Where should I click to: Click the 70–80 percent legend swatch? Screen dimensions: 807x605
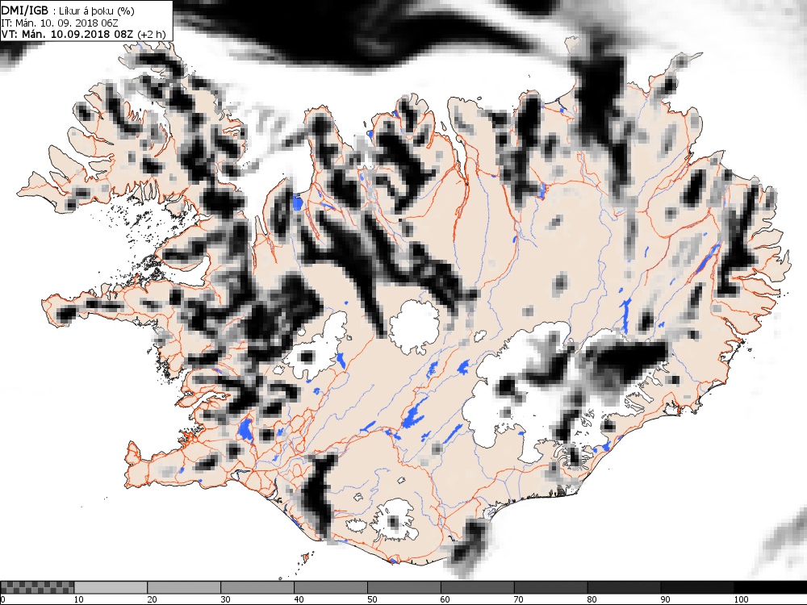click(550, 587)
